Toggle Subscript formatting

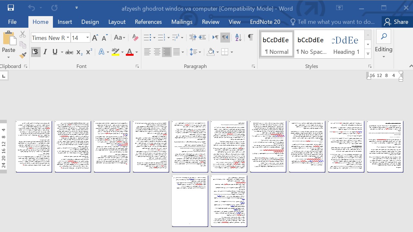click(x=79, y=52)
